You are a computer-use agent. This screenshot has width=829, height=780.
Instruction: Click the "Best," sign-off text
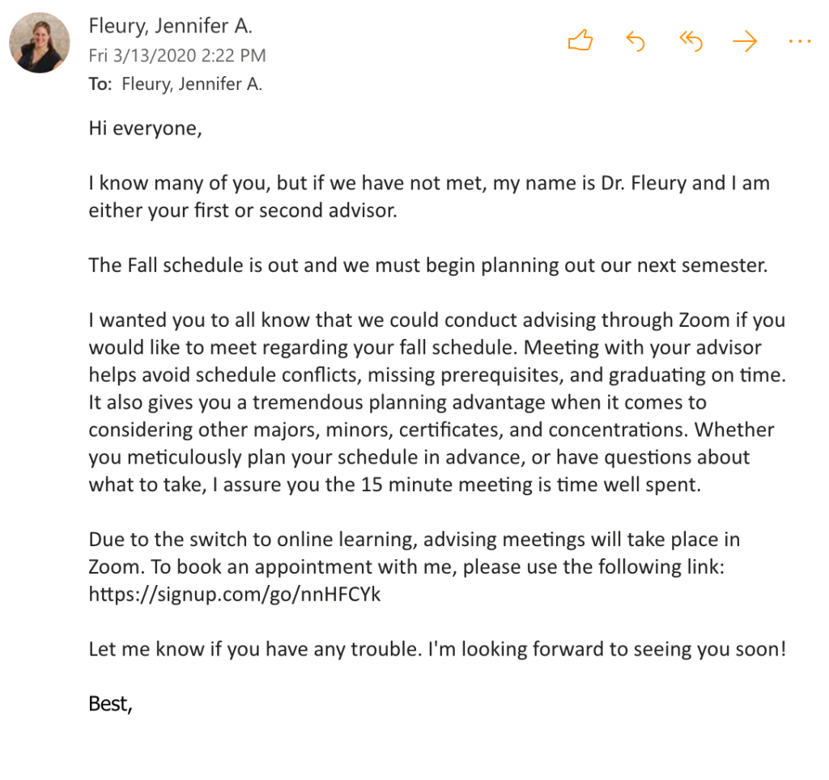[110, 703]
